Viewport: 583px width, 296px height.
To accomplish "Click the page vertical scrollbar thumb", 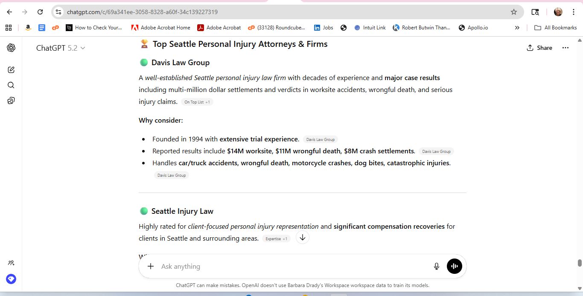I will tap(580, 263).
